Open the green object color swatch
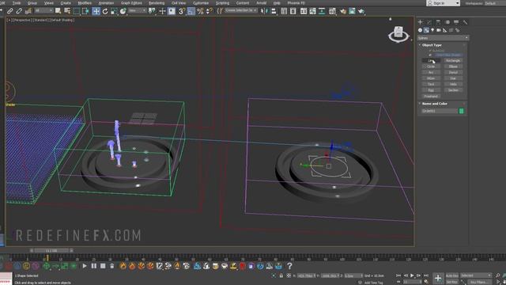 462,111
